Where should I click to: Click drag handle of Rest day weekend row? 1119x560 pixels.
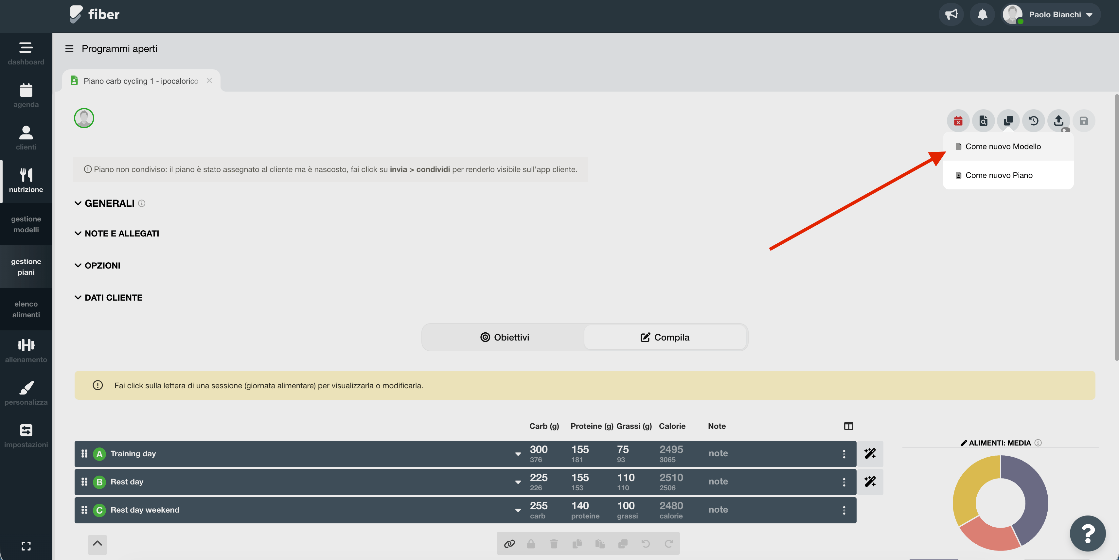[84, 510]
